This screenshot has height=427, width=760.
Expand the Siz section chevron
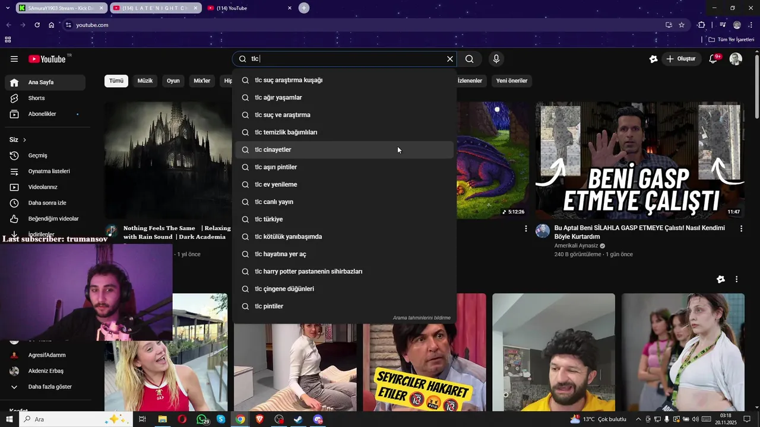coord(24,140)
